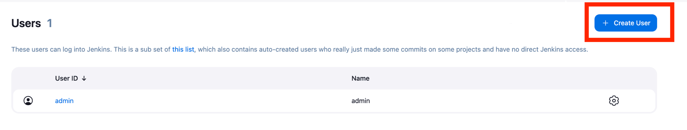The height and width of the screenshot is (130, 687).
Task: Click the admin value in the Name column
Action: [x=360, y=101]
